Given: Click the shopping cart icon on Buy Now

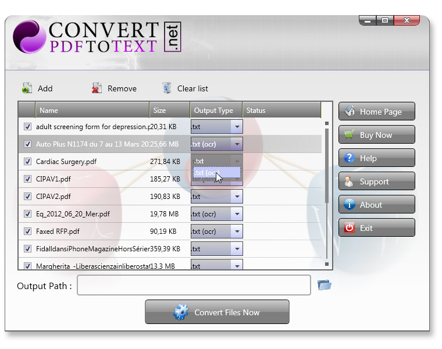Looking at the screenshot, I should click(x=350, y=135).
